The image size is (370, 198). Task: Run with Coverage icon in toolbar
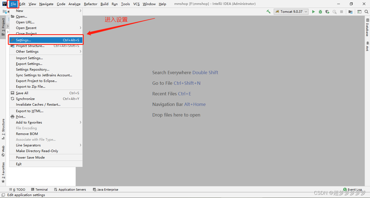pyautogui.click(x=327, y=12)
